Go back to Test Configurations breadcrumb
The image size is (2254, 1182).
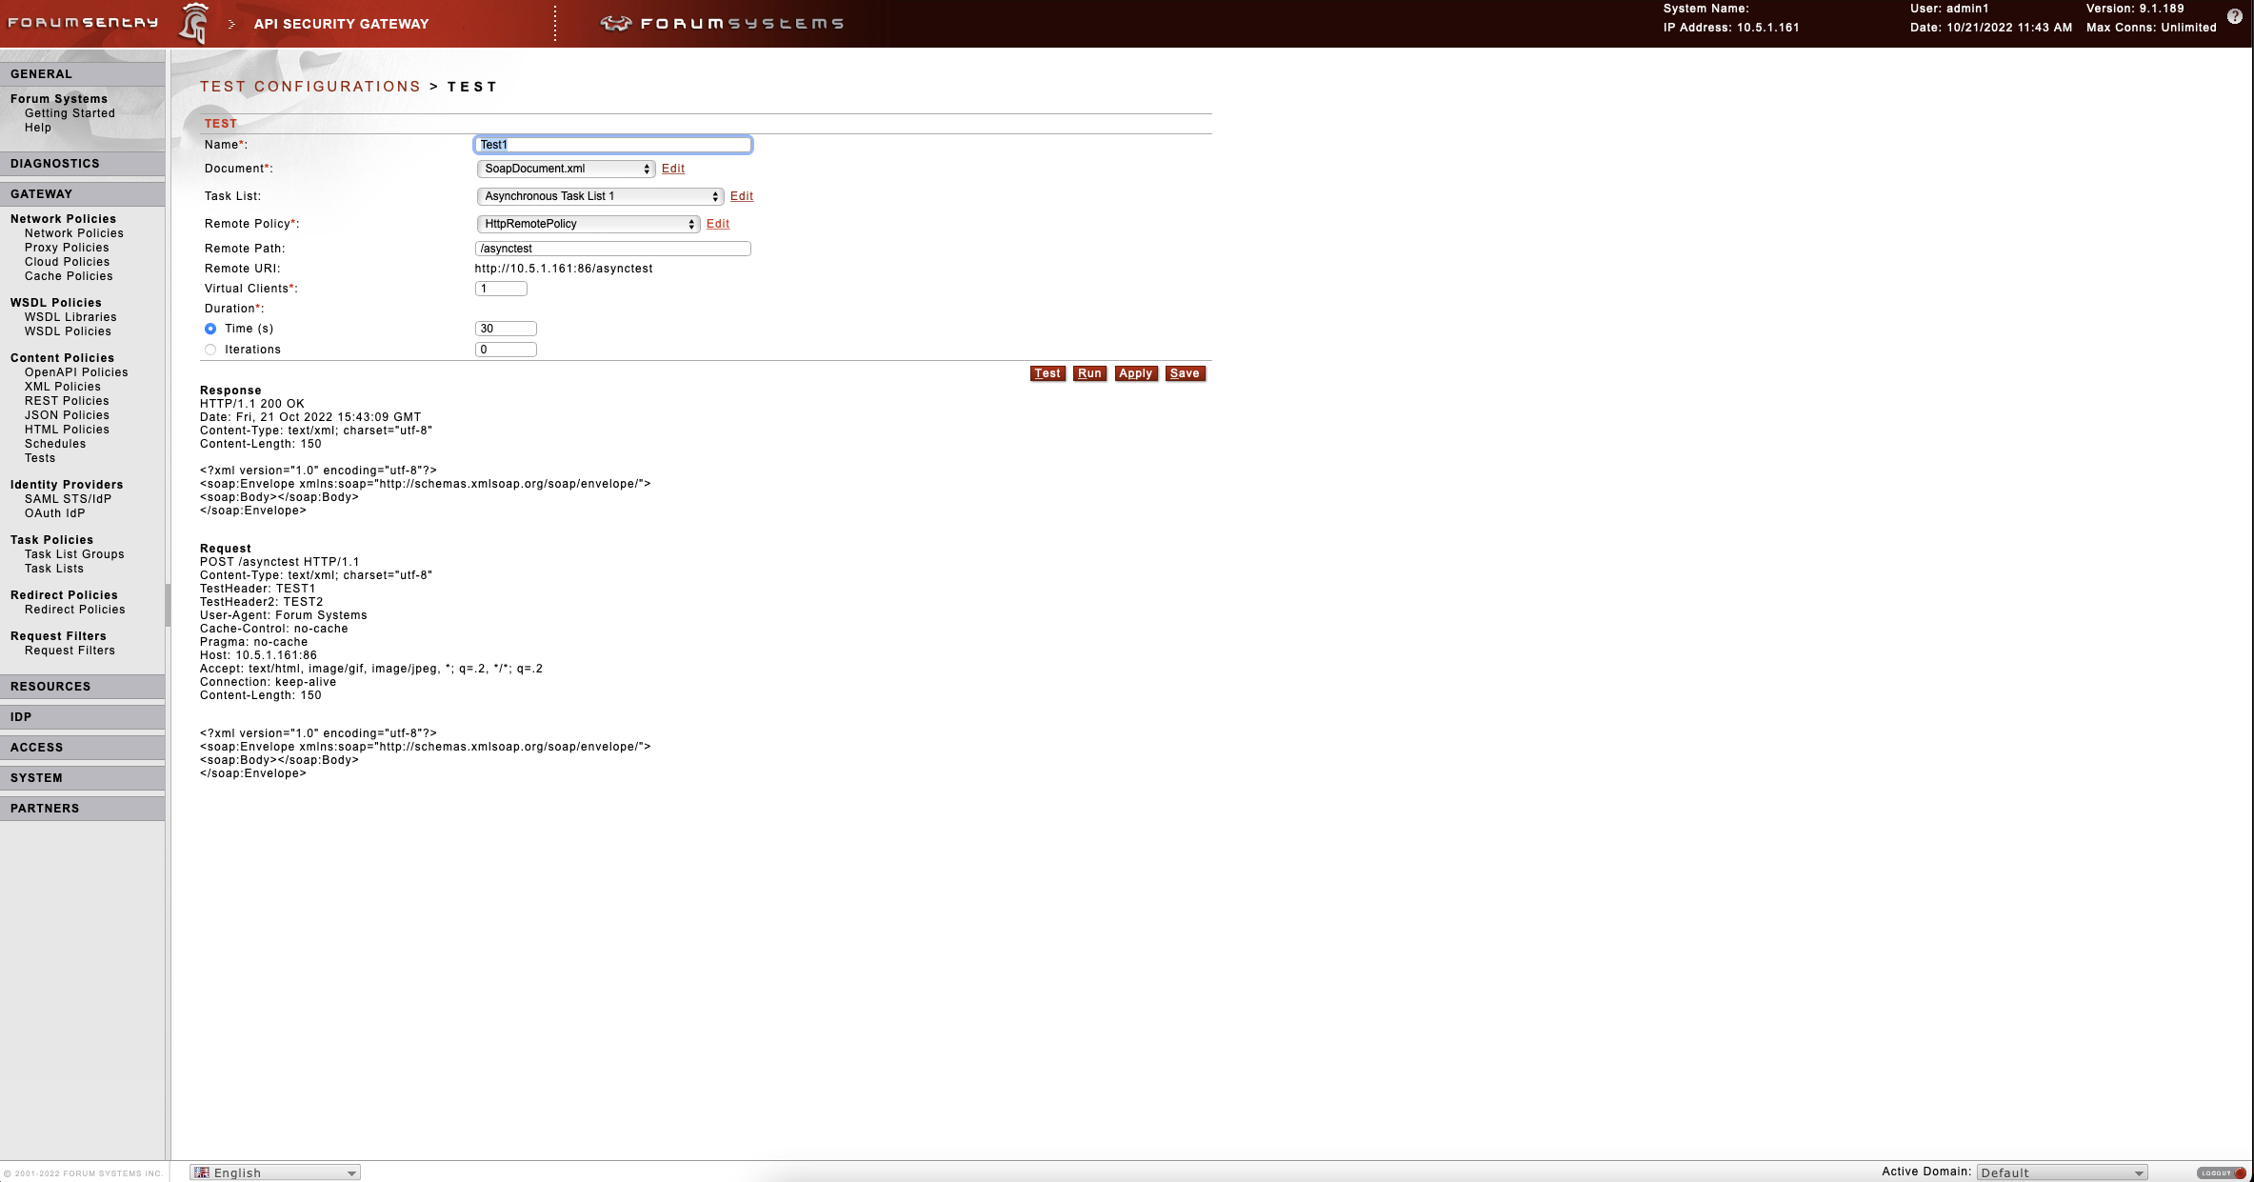pos(310,87)
